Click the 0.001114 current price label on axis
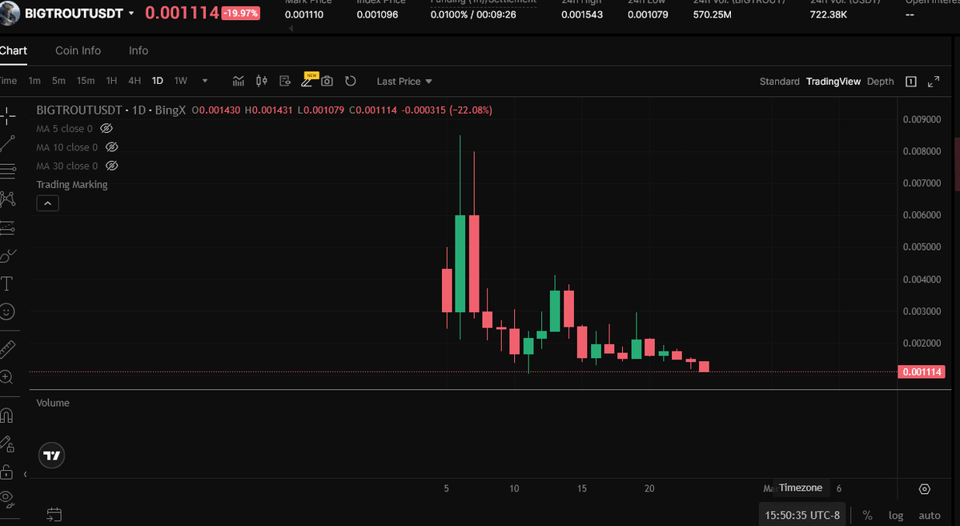960x526 pixels. (921, 371)
